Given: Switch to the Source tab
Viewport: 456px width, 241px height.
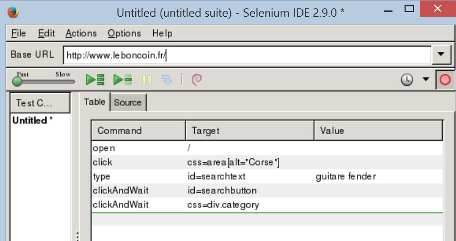Looking at the screenshot, I should coord(128,103).
